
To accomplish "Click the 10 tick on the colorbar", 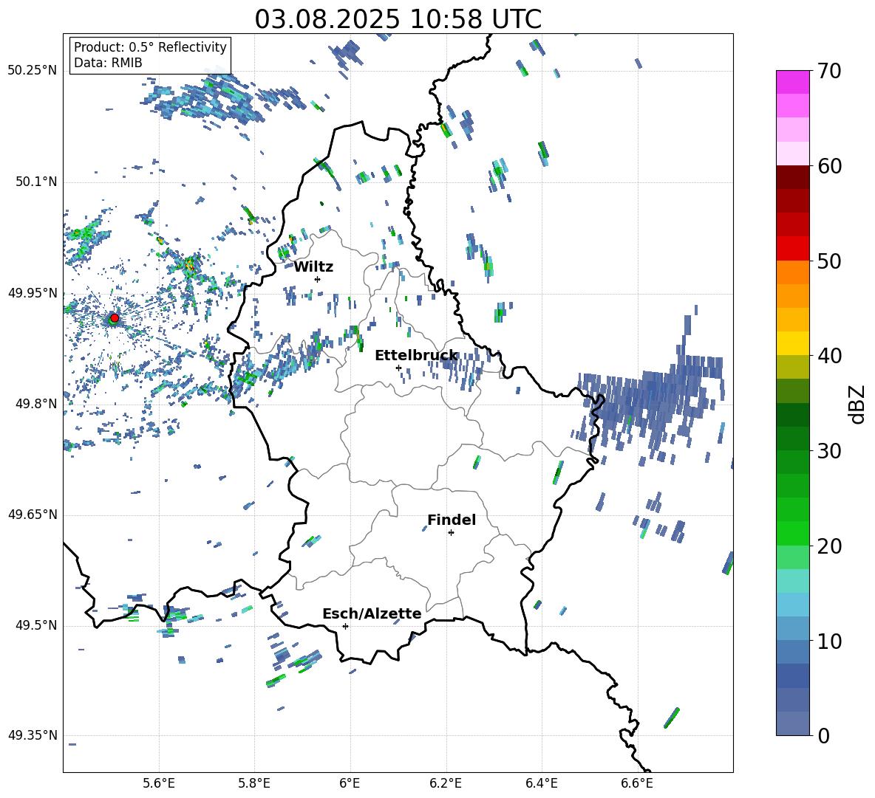I will pyautogui.click(x=829, y=641).
